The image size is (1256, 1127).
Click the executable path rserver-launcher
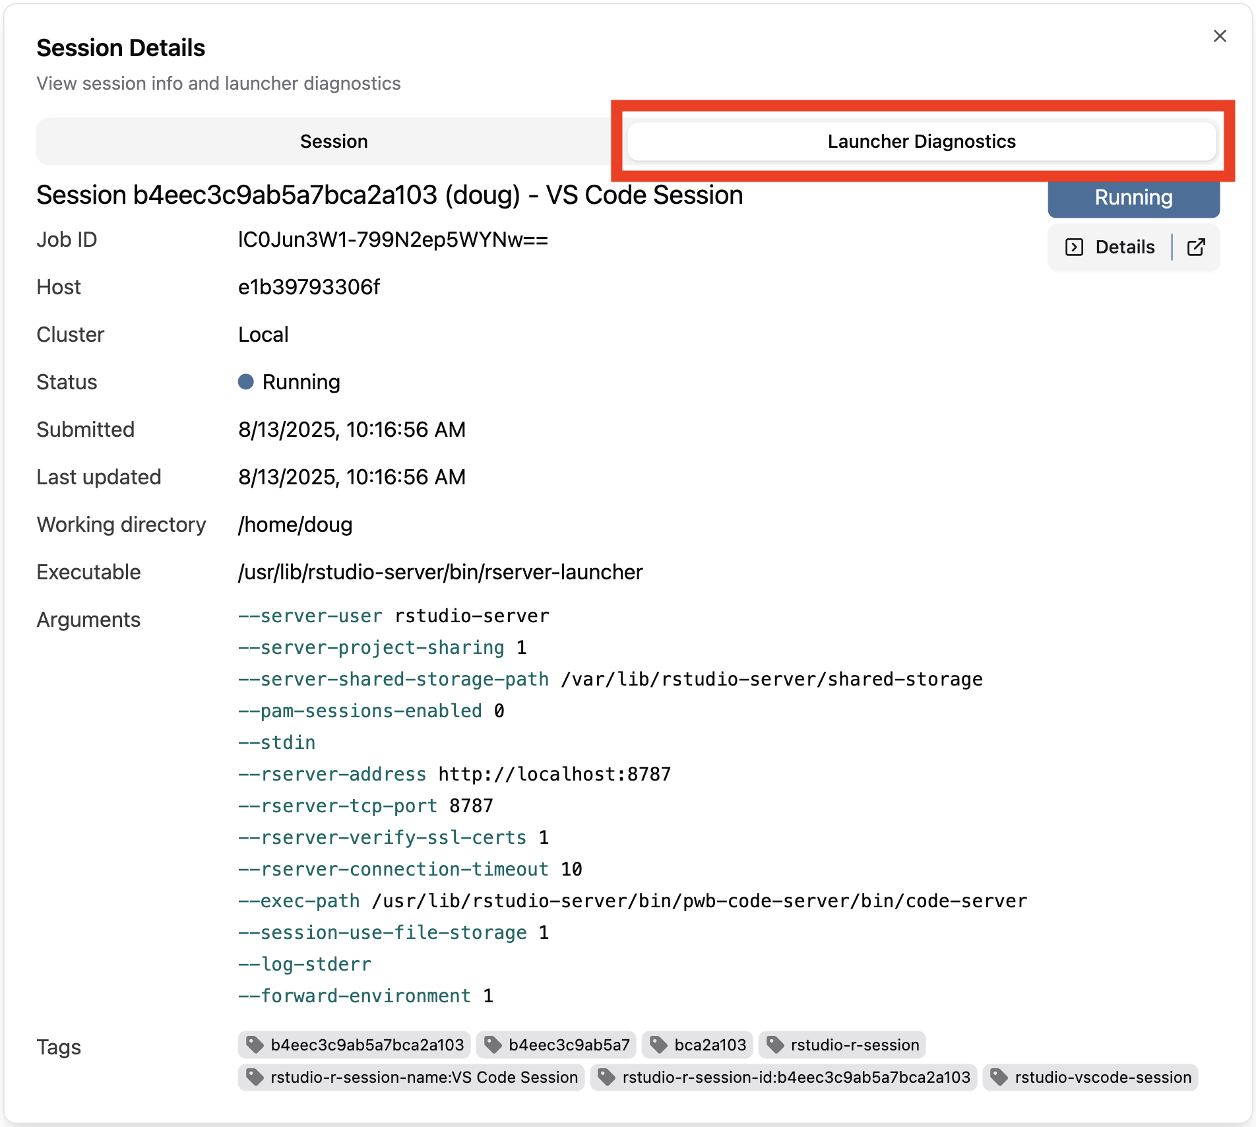tap(440, 572)
